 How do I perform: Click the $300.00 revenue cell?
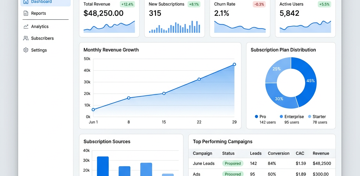point(321,174)
